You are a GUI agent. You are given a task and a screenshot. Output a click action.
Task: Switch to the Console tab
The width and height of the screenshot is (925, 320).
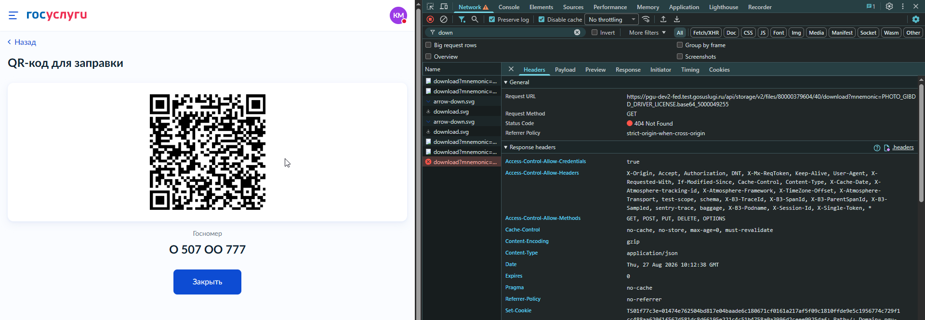click(509, 7)
